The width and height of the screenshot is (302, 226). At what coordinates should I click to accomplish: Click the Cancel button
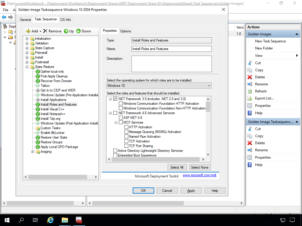click(167, 190)
